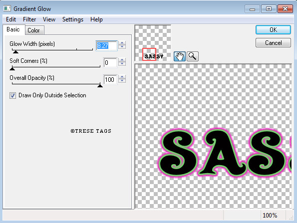Click the large SAS preview area

[x=213, y=136]
